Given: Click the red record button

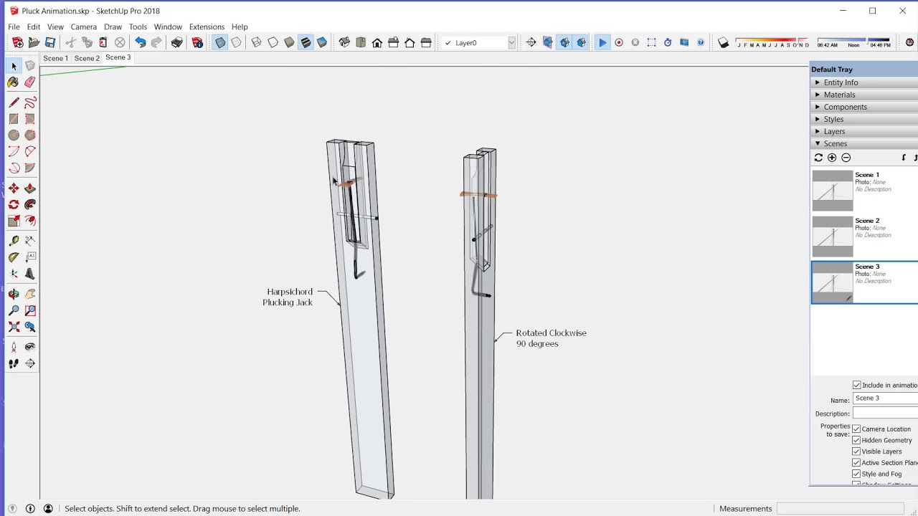Looking at the screenshot, I should coord(619,43).
